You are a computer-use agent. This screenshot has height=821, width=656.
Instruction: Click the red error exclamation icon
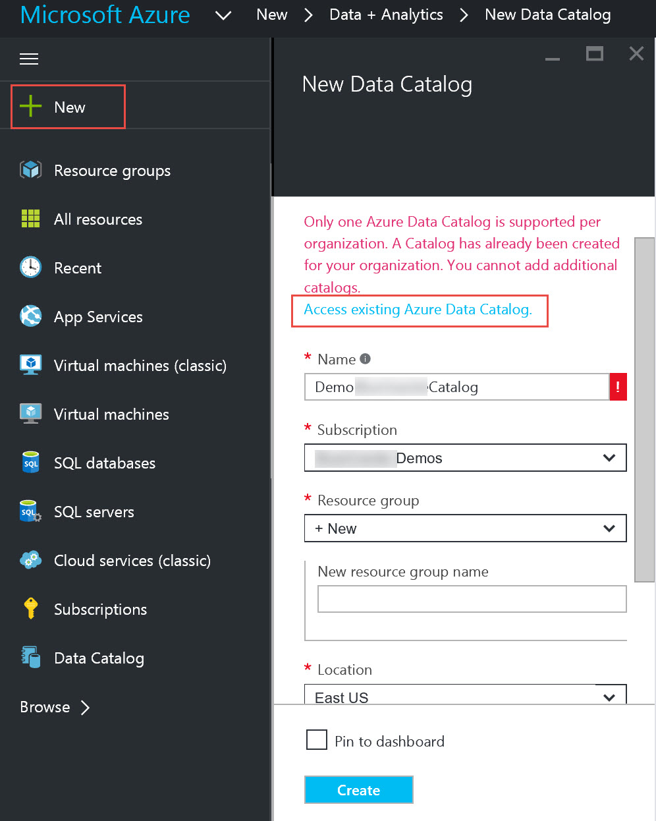click(618, 387)
